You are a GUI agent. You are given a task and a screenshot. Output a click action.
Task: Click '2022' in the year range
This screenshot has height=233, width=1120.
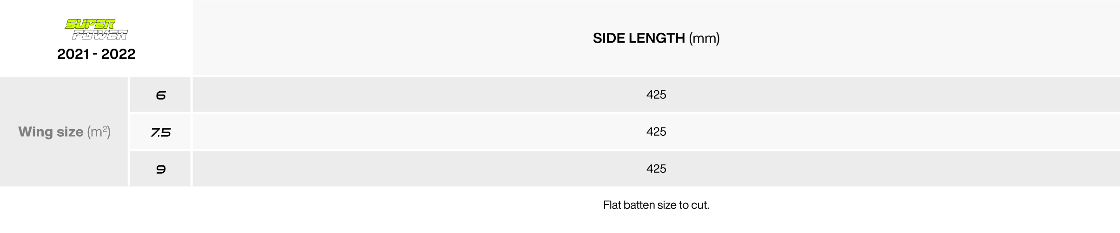[119, 54]
